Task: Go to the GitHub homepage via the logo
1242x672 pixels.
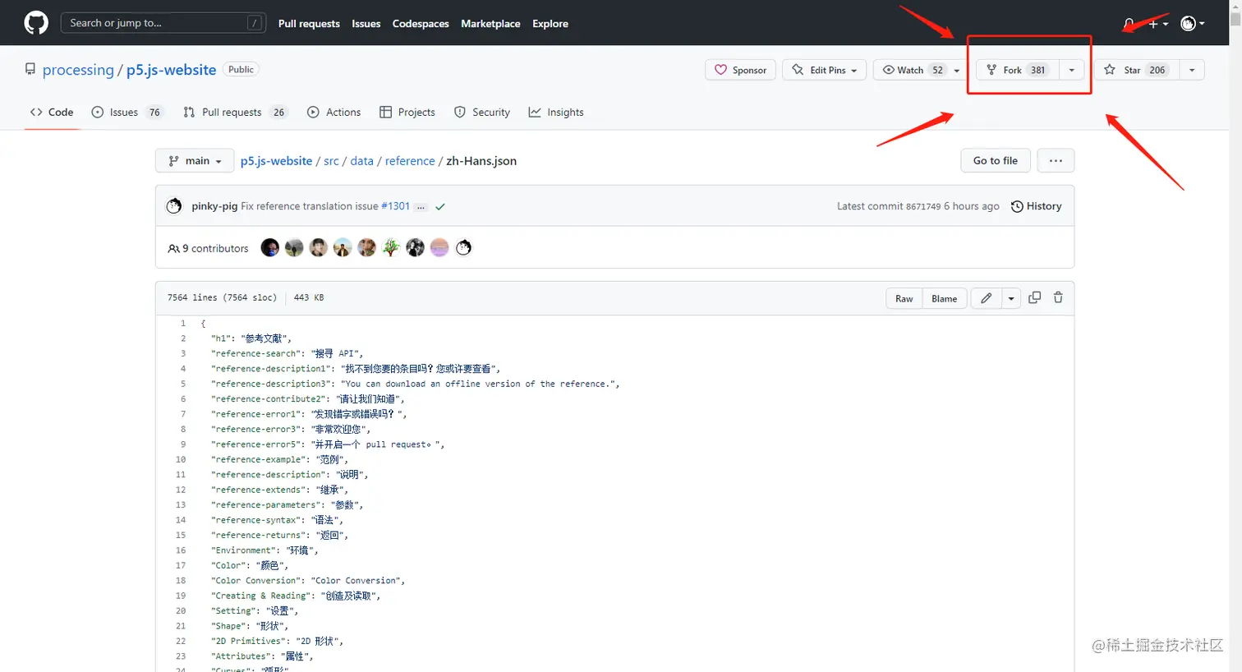Action: (36, 23)
